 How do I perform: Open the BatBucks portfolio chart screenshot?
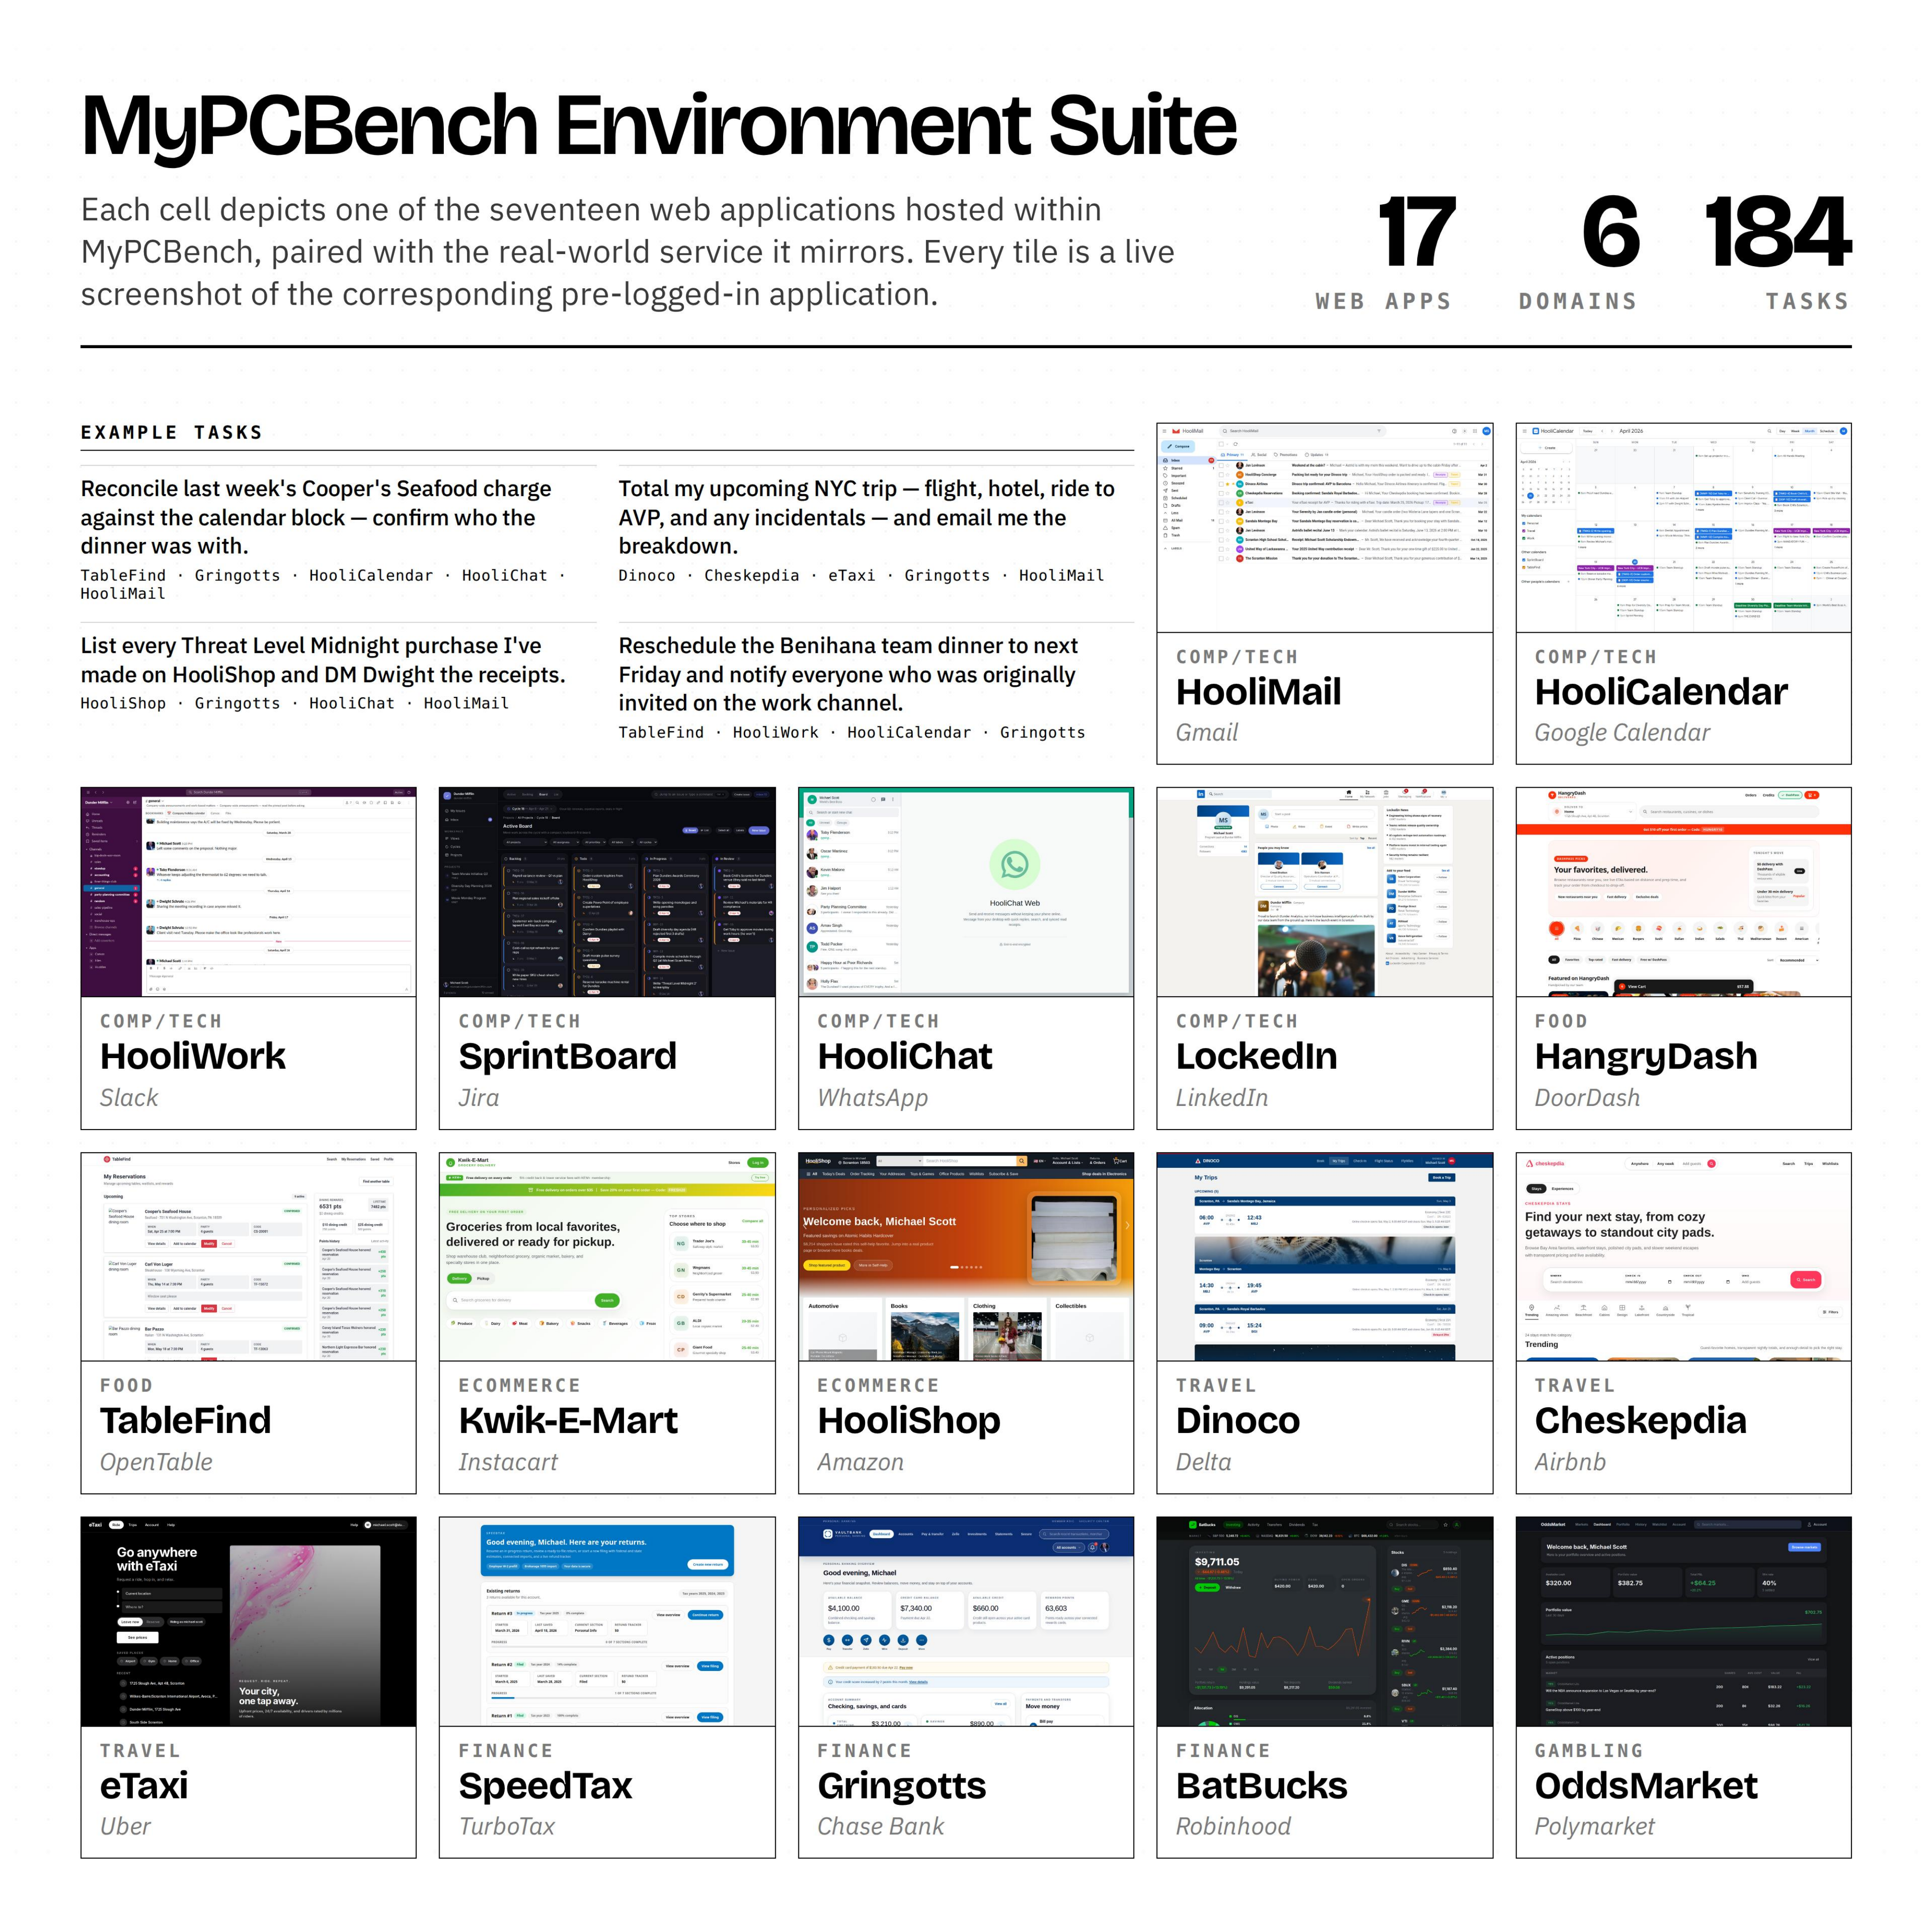pyautogui.click(x=1324, y=1621)
